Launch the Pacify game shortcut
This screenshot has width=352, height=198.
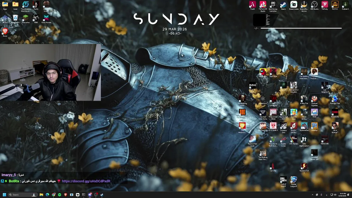[36, 5]
